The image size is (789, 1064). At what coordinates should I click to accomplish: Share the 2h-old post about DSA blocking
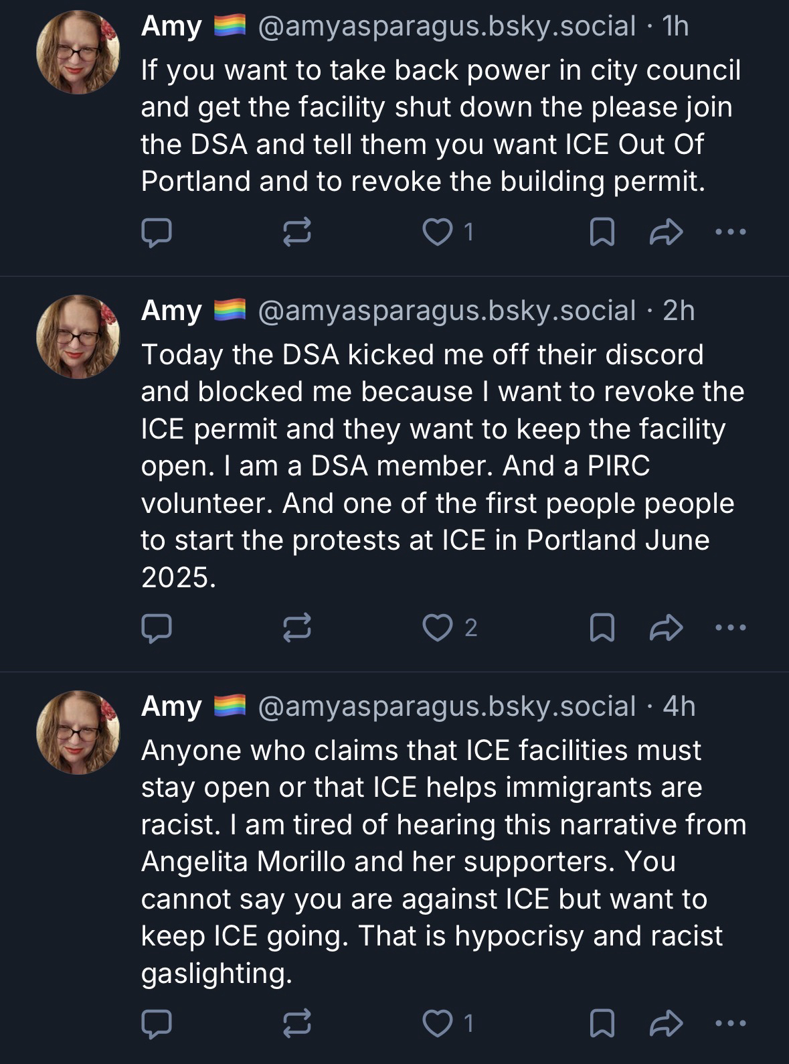coord(666,627)
